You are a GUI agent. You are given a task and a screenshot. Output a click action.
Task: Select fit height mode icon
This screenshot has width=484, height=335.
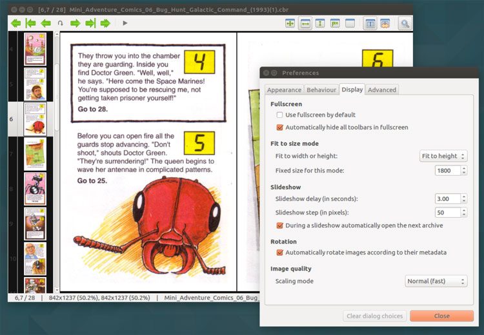tap(320, 23)
